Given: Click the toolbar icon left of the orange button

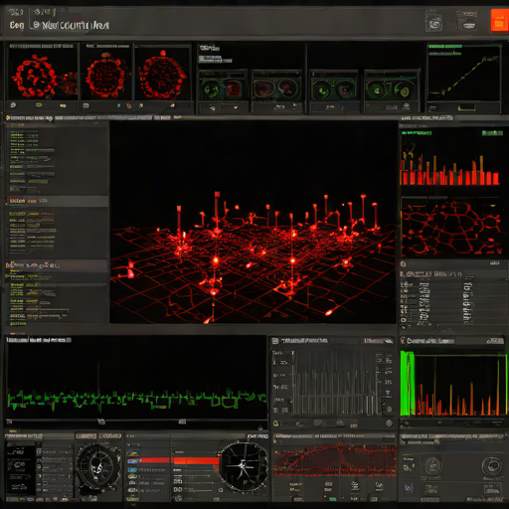Looking at the screenshot, I should coord(467,22).
